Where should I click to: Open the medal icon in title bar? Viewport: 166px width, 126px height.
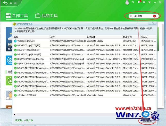[127, 3]
